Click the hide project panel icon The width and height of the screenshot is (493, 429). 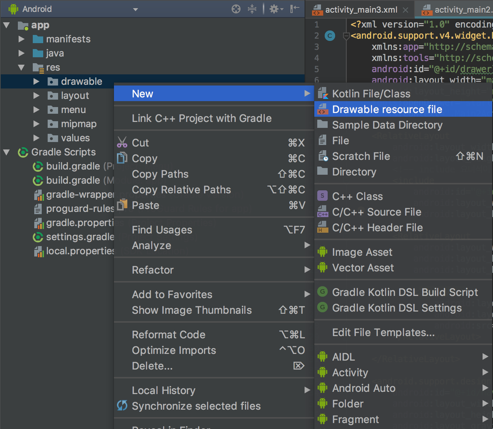pyautogui.click(x=295, y=9)
